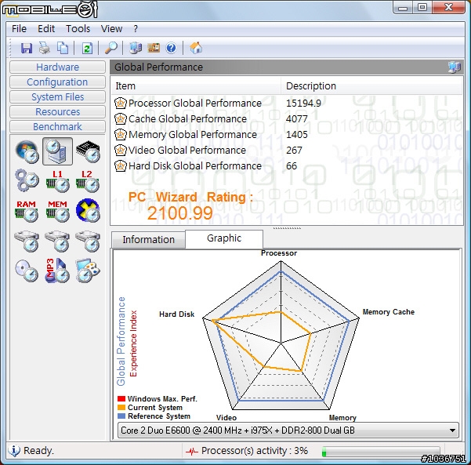471x465 pixels.
Task: Open the Windows globe benchmark icon
Action: [x=27, y=151]
